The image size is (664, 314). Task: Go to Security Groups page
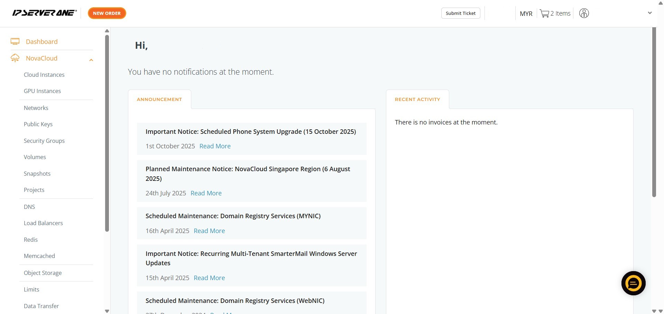tap(44, 141)
